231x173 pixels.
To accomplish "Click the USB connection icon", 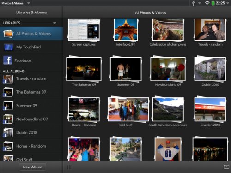I will [x=194, y=3].
